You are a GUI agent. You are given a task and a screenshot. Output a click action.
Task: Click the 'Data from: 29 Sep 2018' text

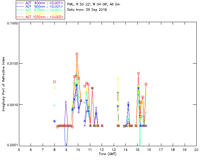pyautogui.click(x=87, y=10)
